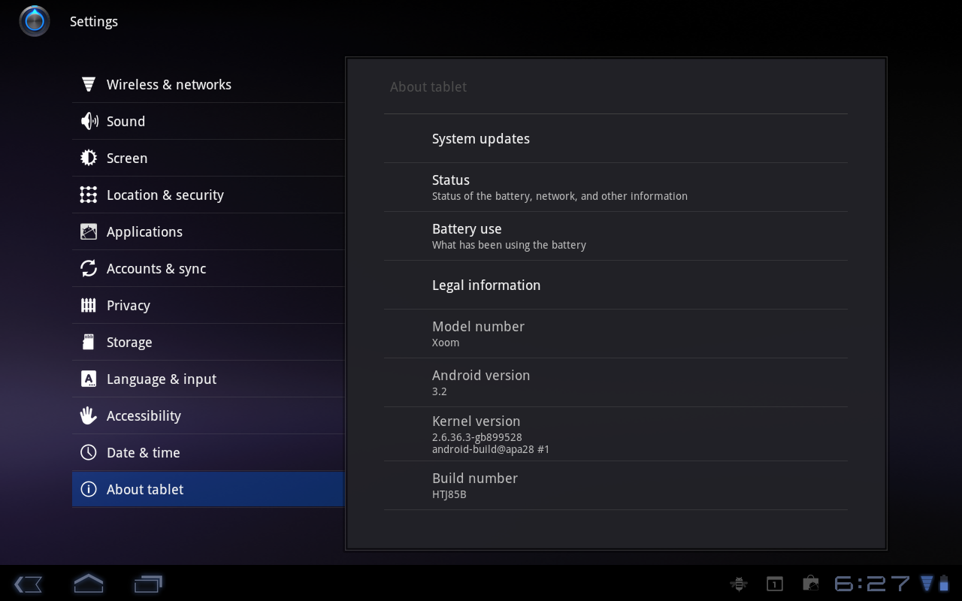
Task: Click the Accounts & sync arrows icon
Action: [89, 268]
